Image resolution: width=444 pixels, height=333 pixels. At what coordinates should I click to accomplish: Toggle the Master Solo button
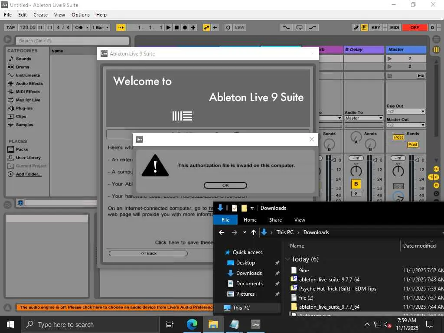[398, 186]
